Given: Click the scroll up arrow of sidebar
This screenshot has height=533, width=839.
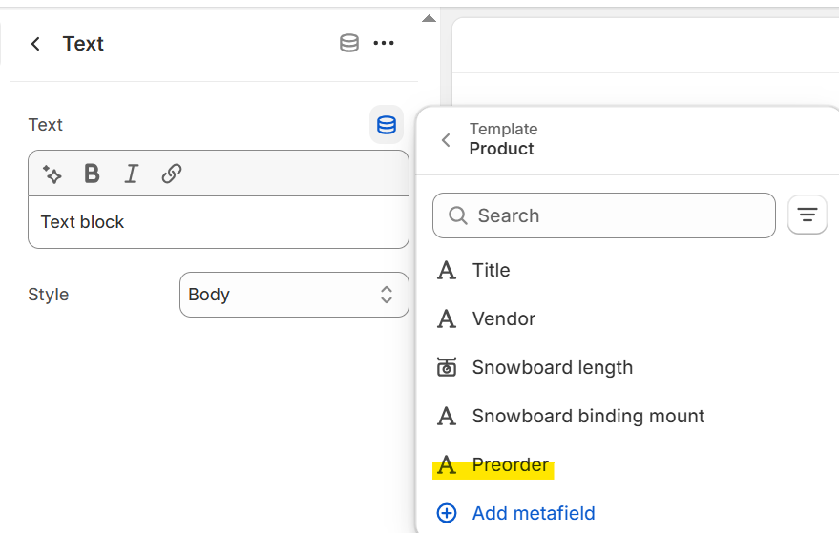Looking at the screenshot, I should [x=429, y=19].
